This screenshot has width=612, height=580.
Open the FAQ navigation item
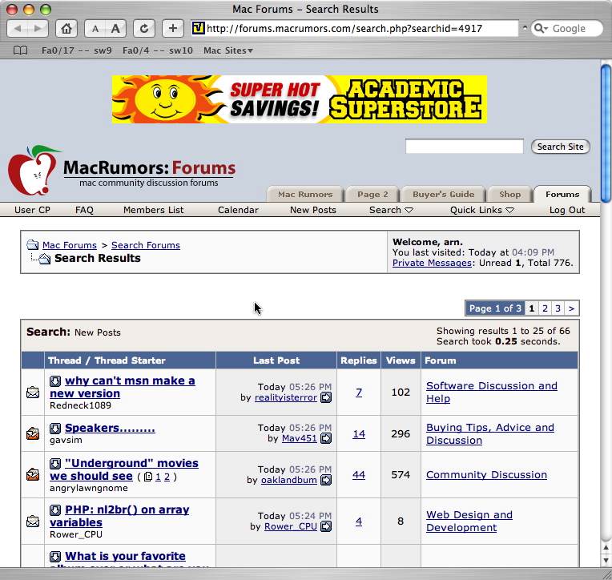[84, 210]
